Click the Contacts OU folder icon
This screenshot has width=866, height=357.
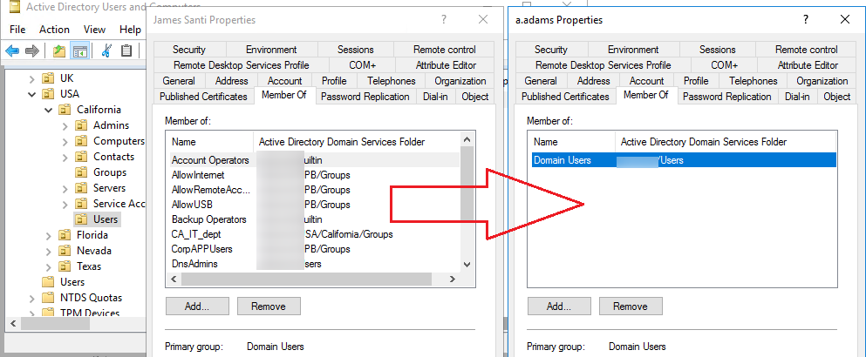81,157
